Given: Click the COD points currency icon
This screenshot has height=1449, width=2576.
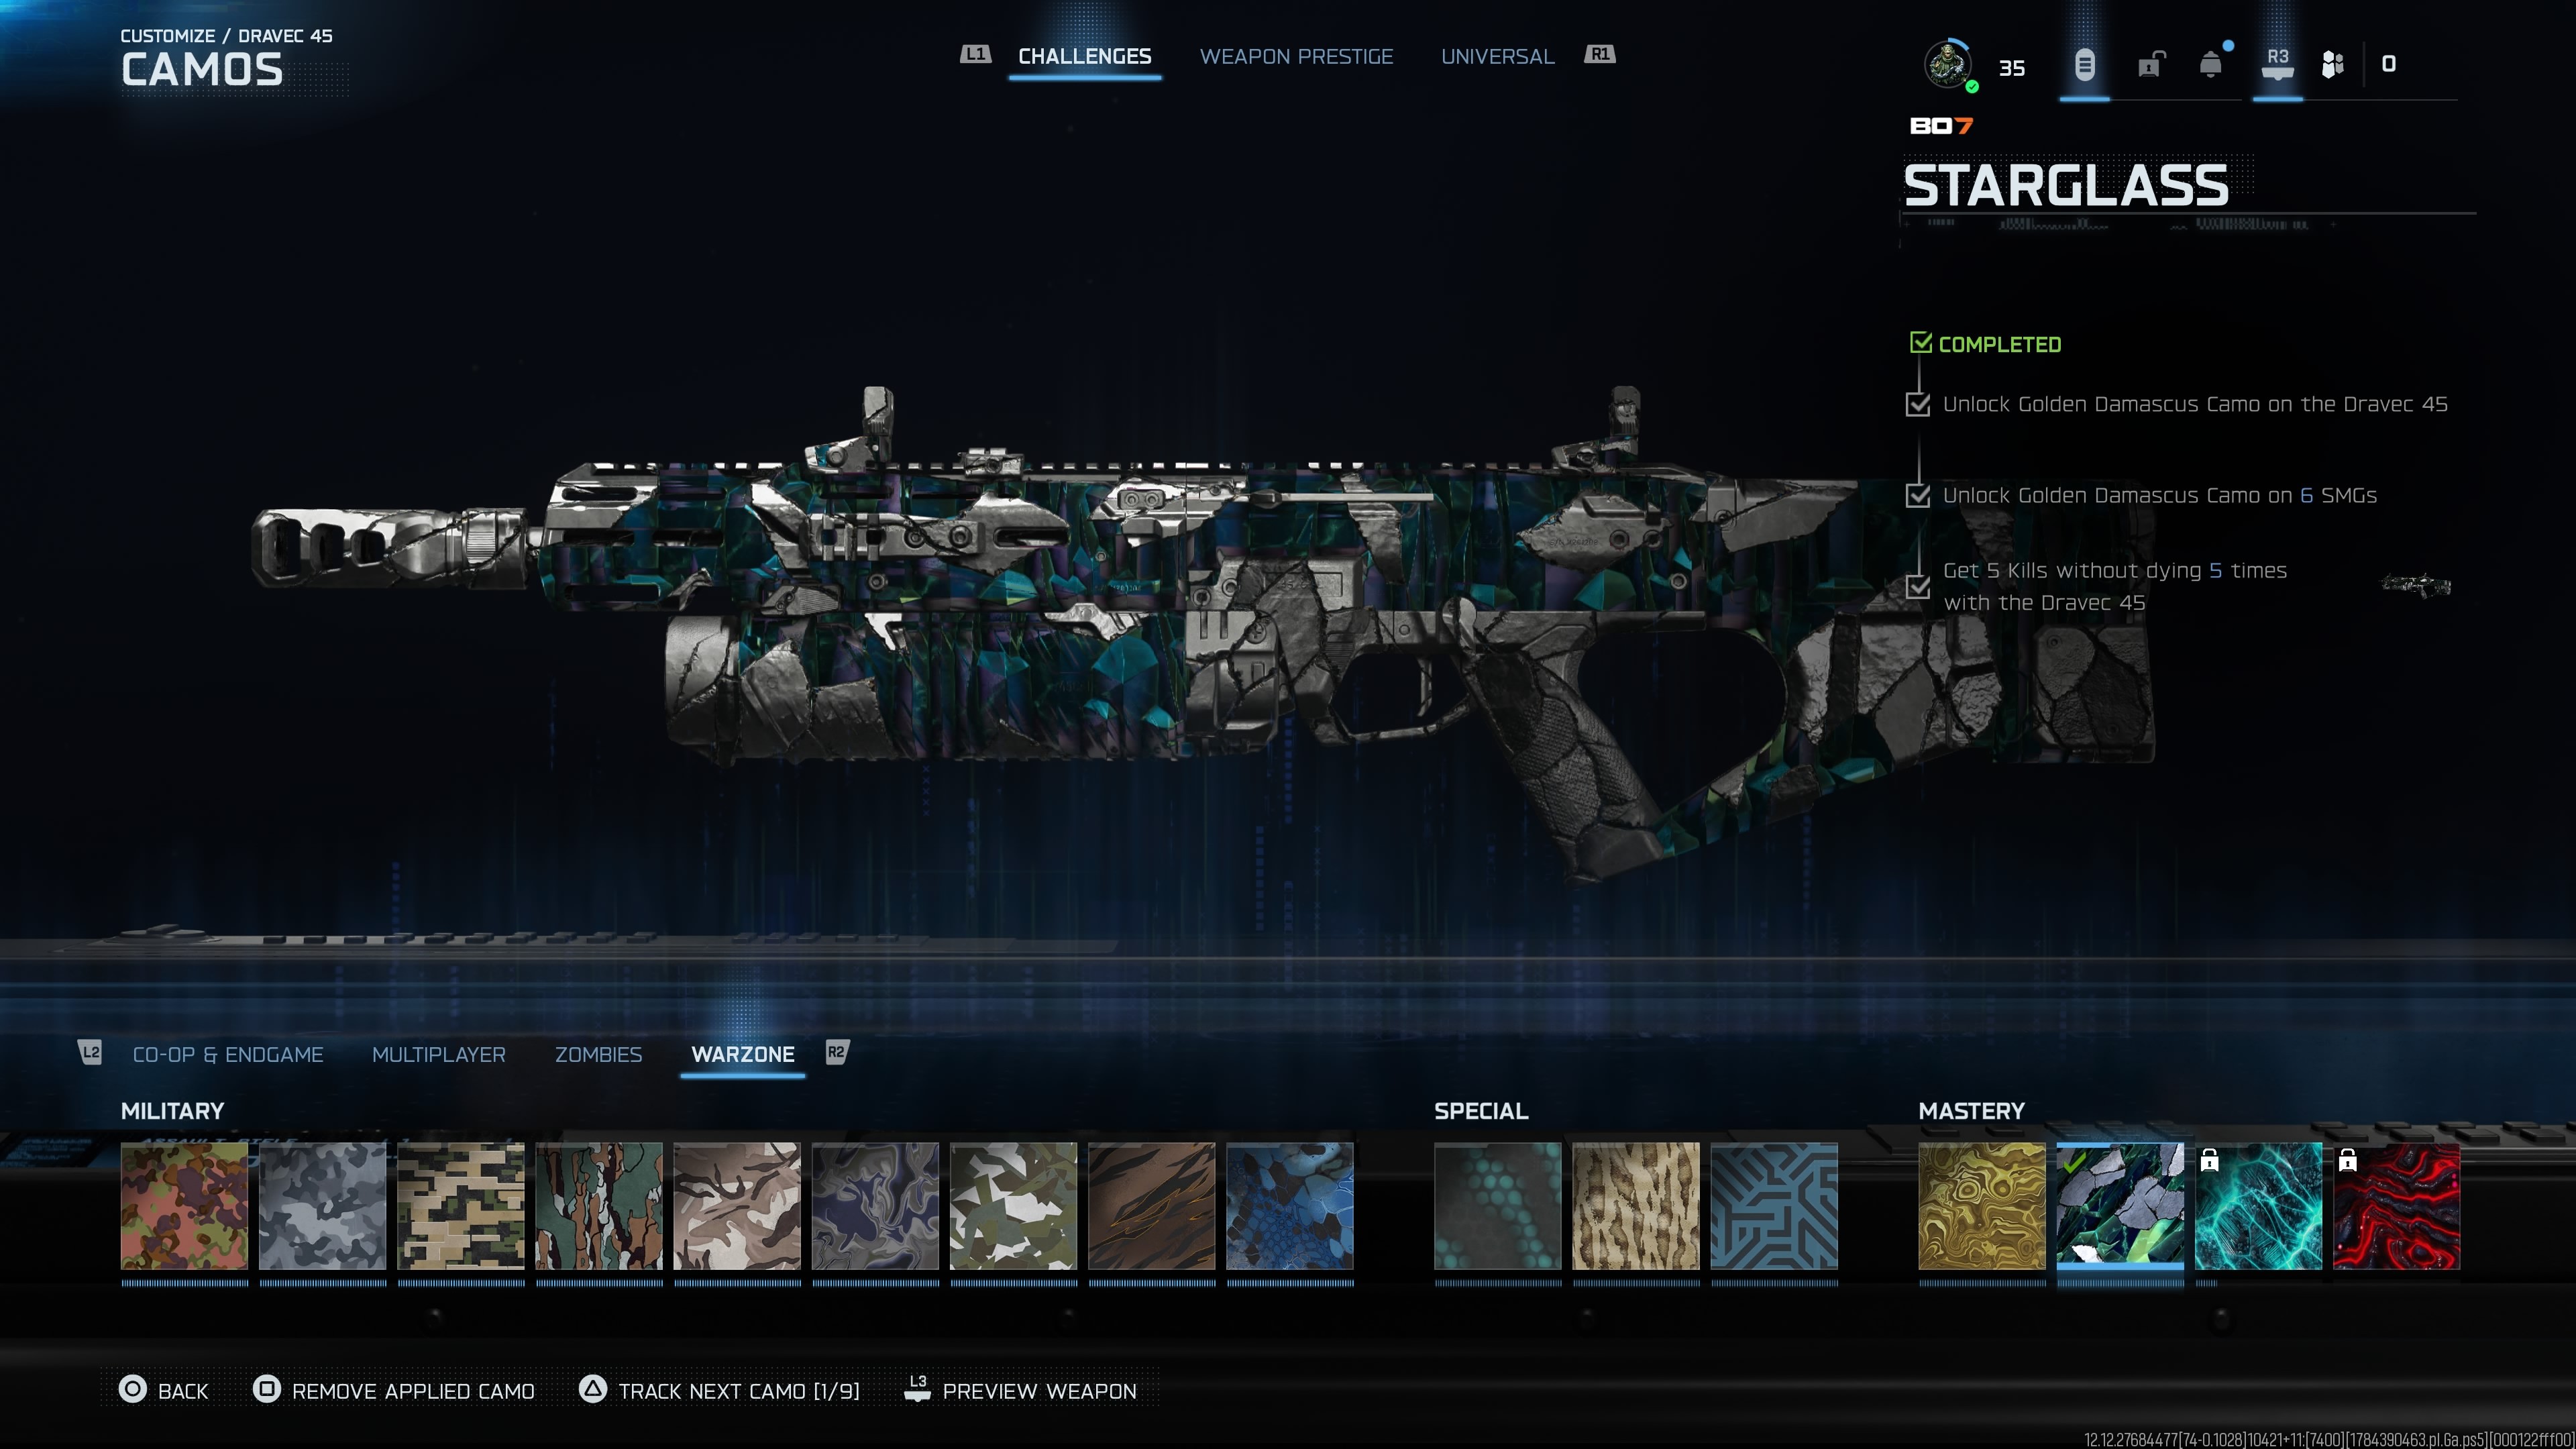Looking at the screenshot, I should [2333, 65].
